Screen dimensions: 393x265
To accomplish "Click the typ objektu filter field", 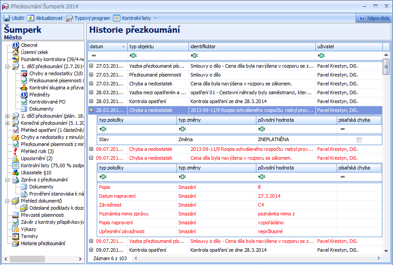I will tap(158, 55).
